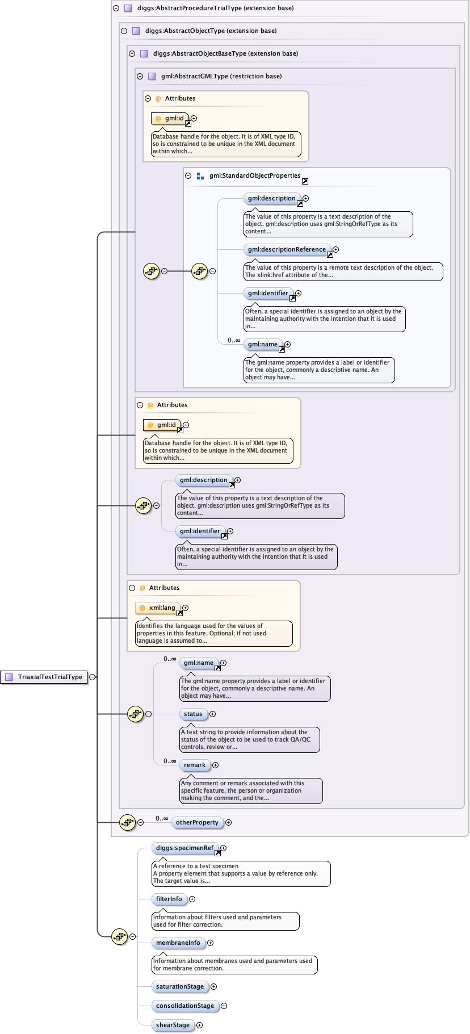Click the gml:AbstractGMLType purple type icon

[x=152, y=76]
